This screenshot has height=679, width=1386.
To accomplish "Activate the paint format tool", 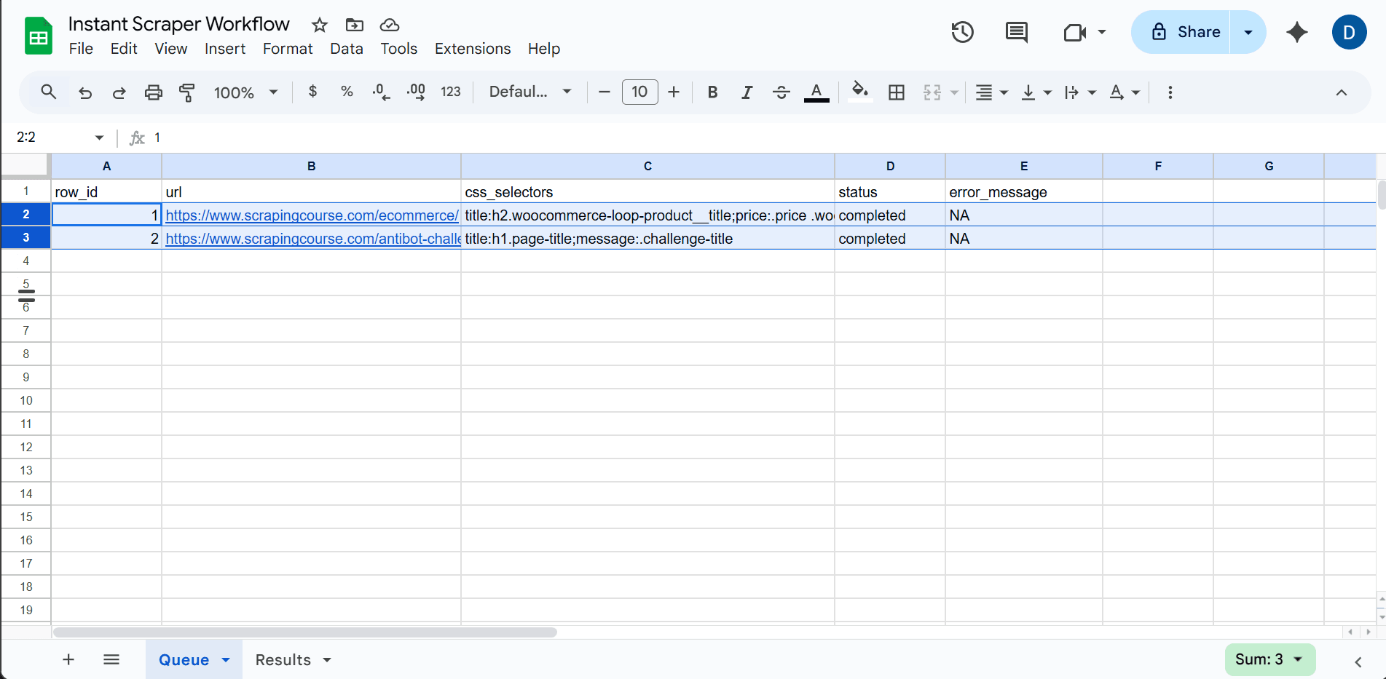I will tap(187, 92).
